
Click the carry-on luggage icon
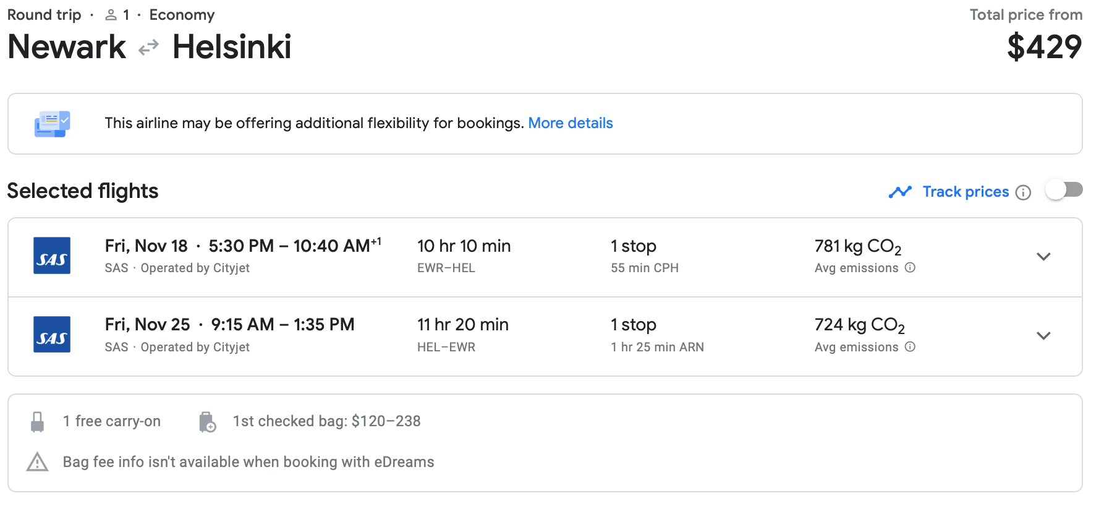coord(38,422)
